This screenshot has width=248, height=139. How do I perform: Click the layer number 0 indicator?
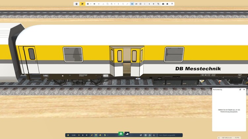point(149,4)
